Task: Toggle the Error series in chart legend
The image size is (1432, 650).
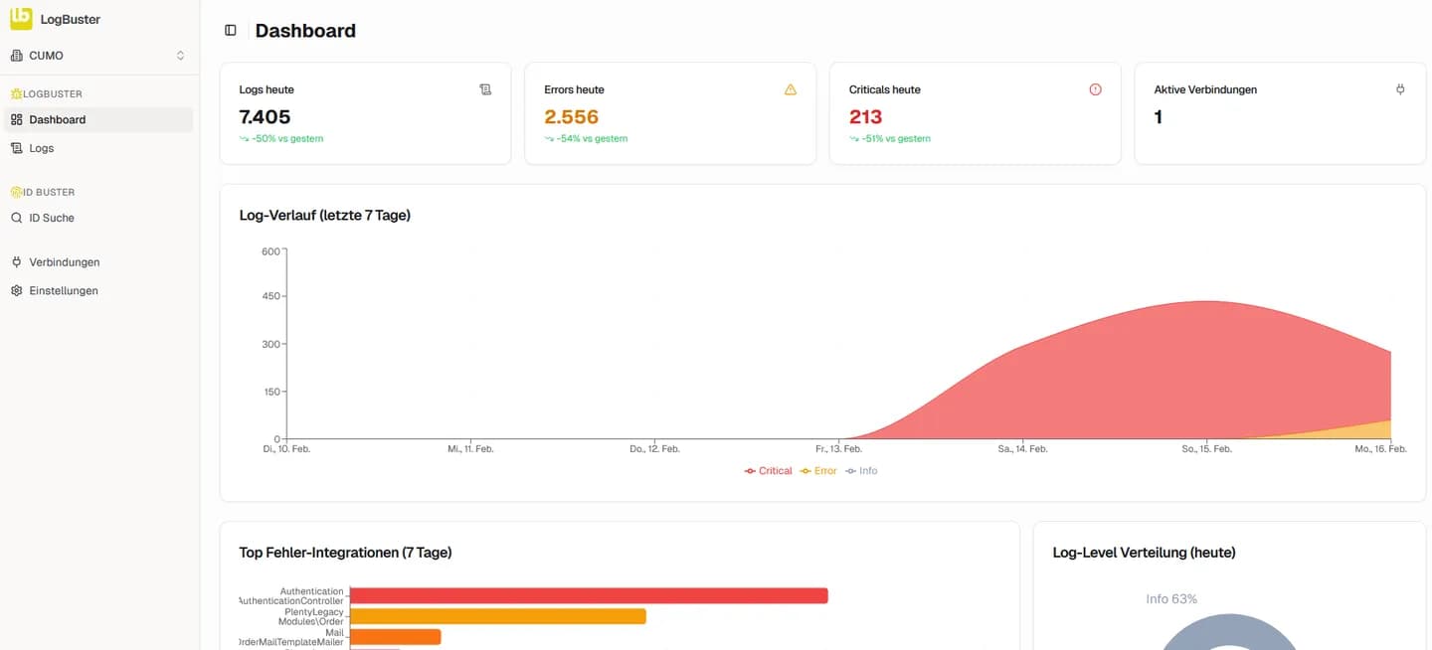Action: (818, 471)
